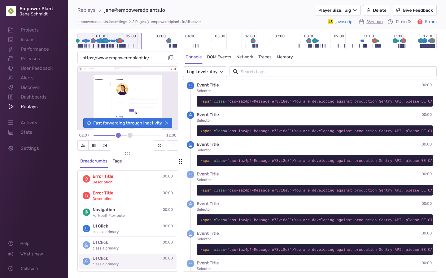Click the timeline event at 03:00
Screen dimensions: 446x278
tap(169, 41)
